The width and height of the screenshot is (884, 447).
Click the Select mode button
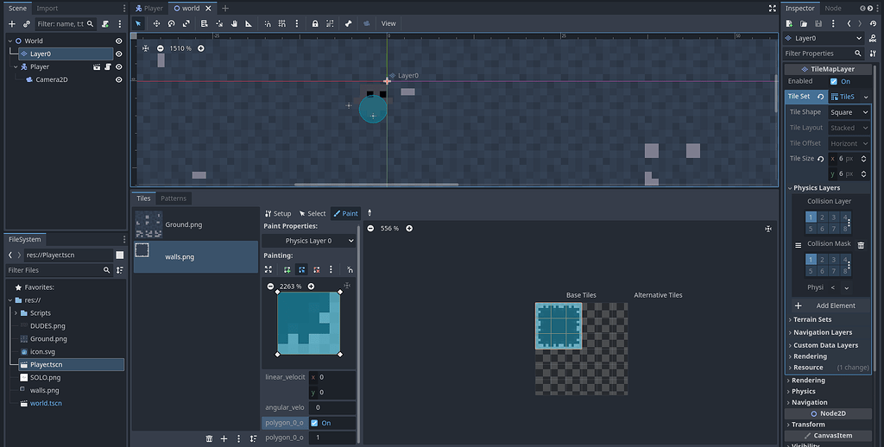pos(313,214)
